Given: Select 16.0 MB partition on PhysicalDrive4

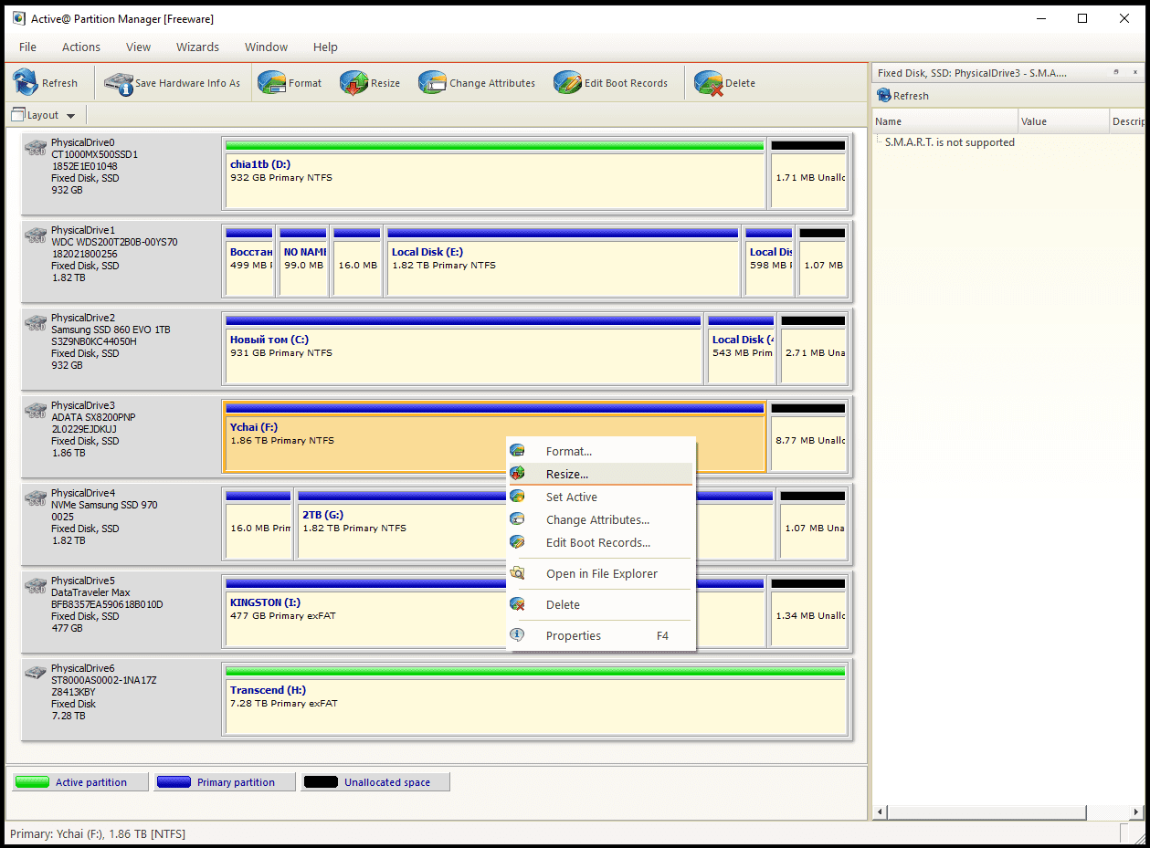Looking at the screenshot, I should point(258,526).
